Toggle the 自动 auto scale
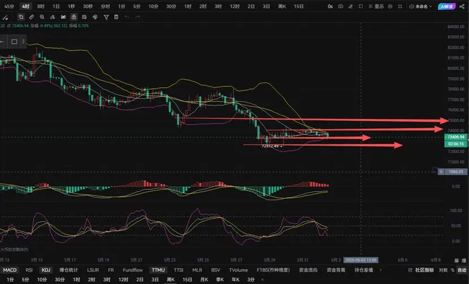The image size is (469, 284). [462, 270]
